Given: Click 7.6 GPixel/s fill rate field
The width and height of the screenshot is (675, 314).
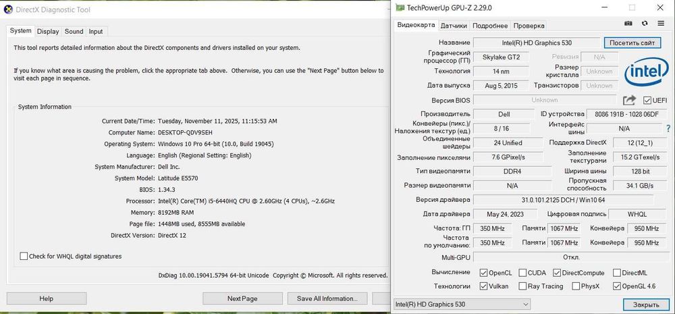Looking at the screenshot, I should [508, 157].
